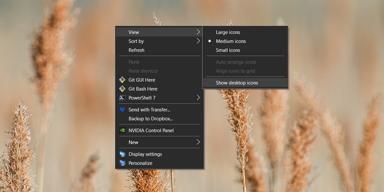Choose Send with Transfer...

(x=159, y=110)
